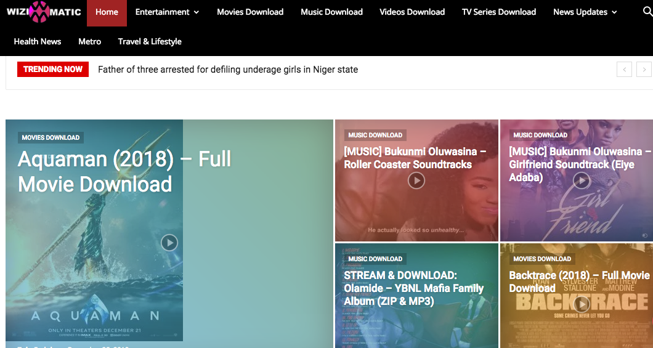Show next trending headline arrow
653x348 pixels.
[644, 70]
